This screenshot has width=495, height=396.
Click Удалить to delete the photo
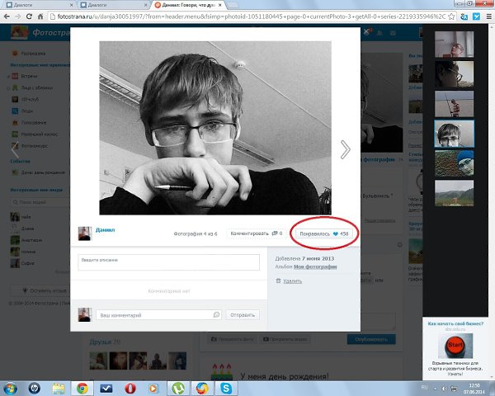pos(292,280)
